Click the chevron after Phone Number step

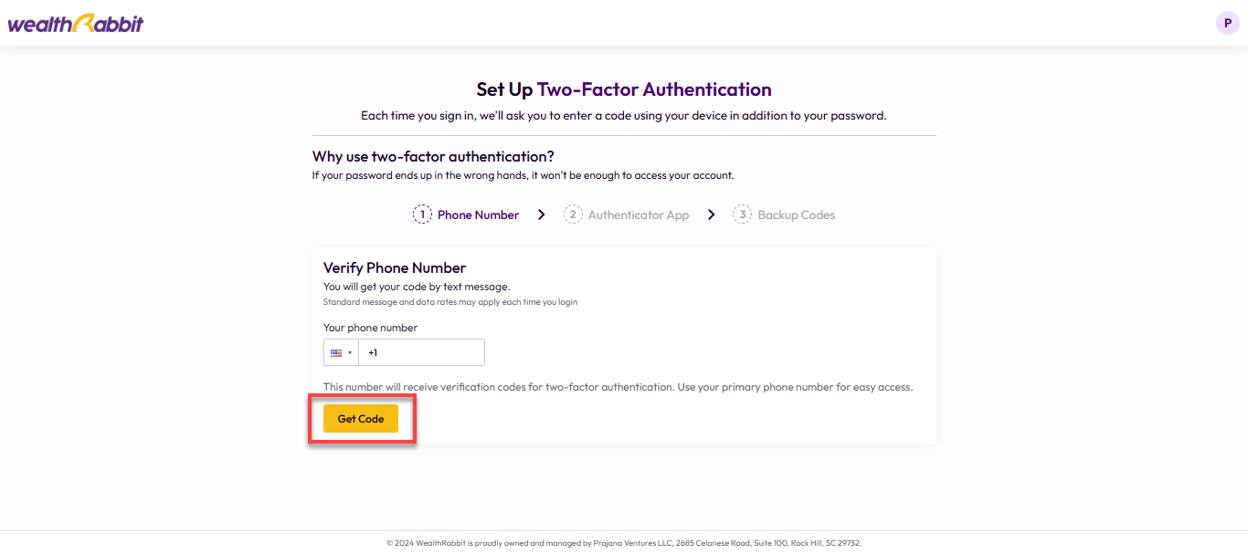coord(542,214)
